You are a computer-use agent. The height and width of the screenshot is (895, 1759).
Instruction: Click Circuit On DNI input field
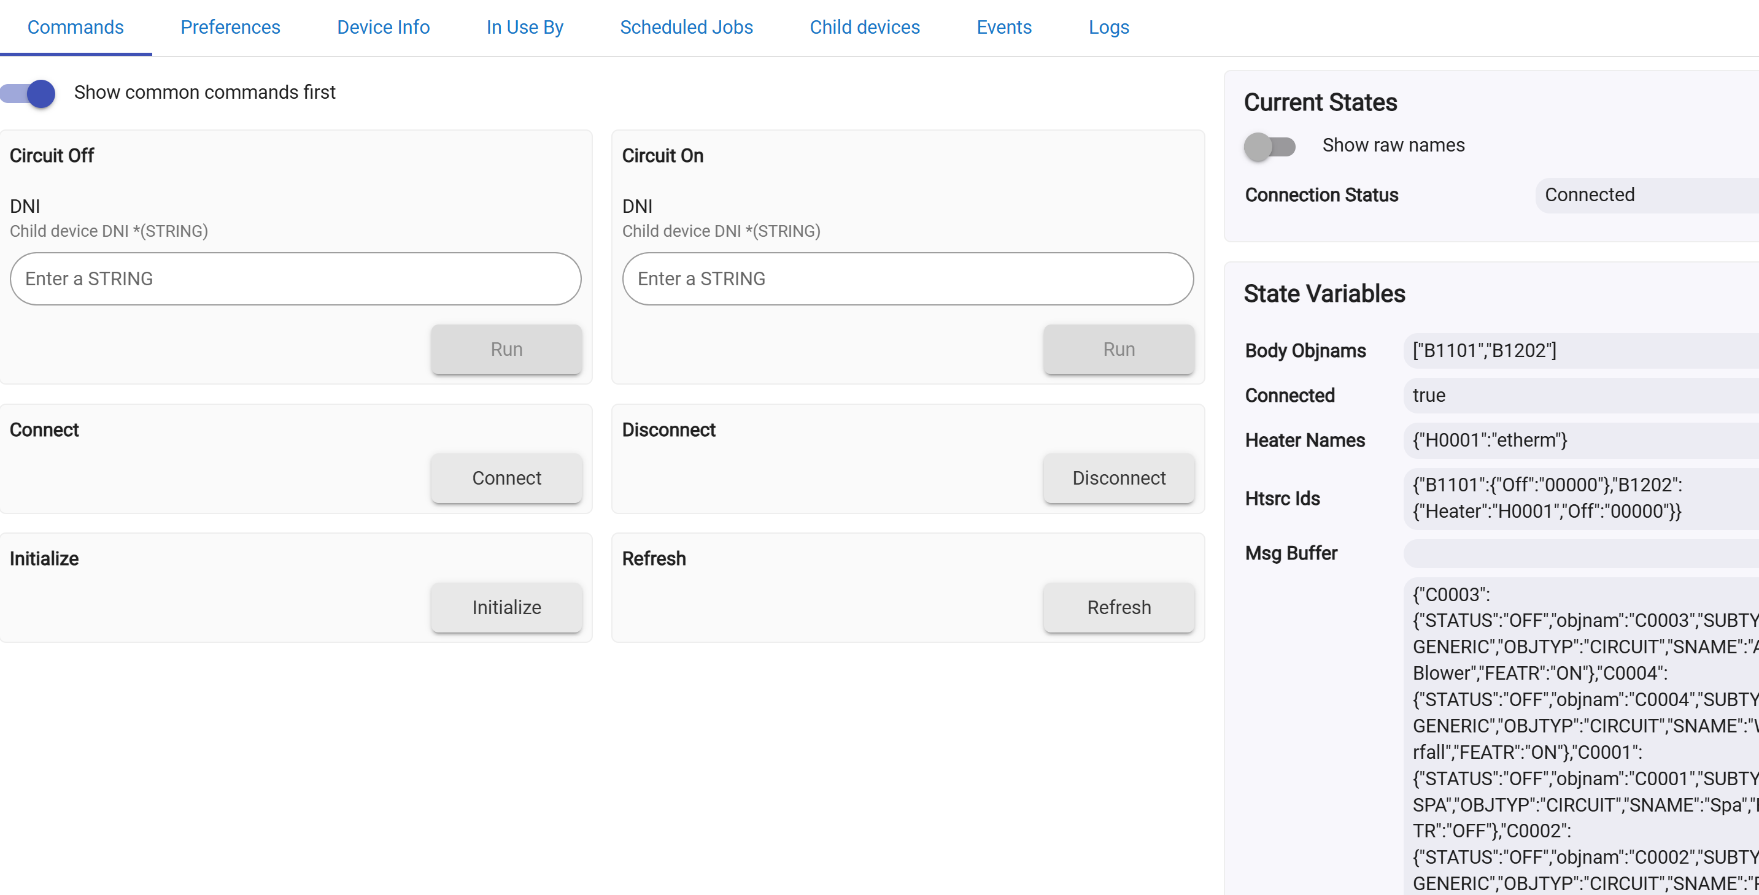point(908,278)
